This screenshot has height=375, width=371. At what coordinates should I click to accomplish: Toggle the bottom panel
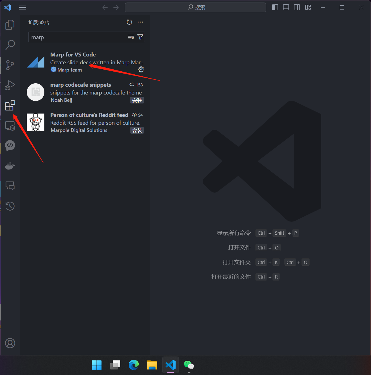(x=286, y=8)
